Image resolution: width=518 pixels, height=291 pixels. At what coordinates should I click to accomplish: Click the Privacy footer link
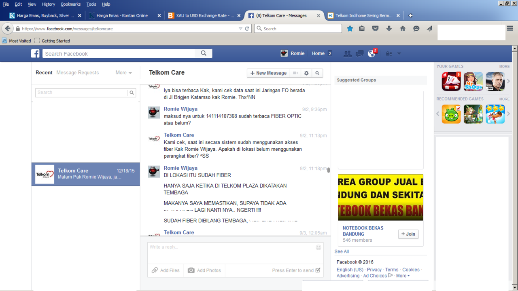(374, 270)
